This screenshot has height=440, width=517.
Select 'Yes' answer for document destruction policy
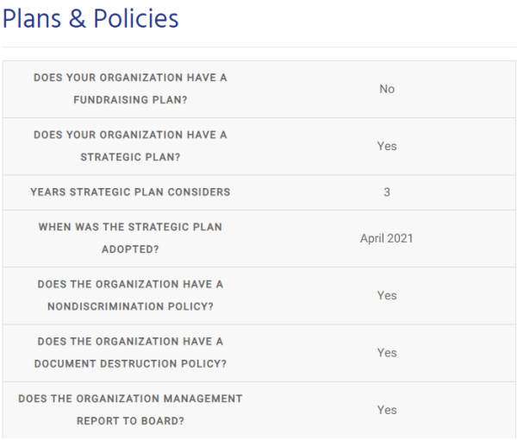[386, 352]
